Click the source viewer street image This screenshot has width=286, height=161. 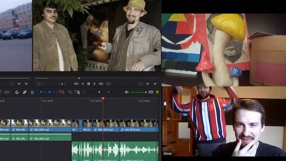point(16,35)
